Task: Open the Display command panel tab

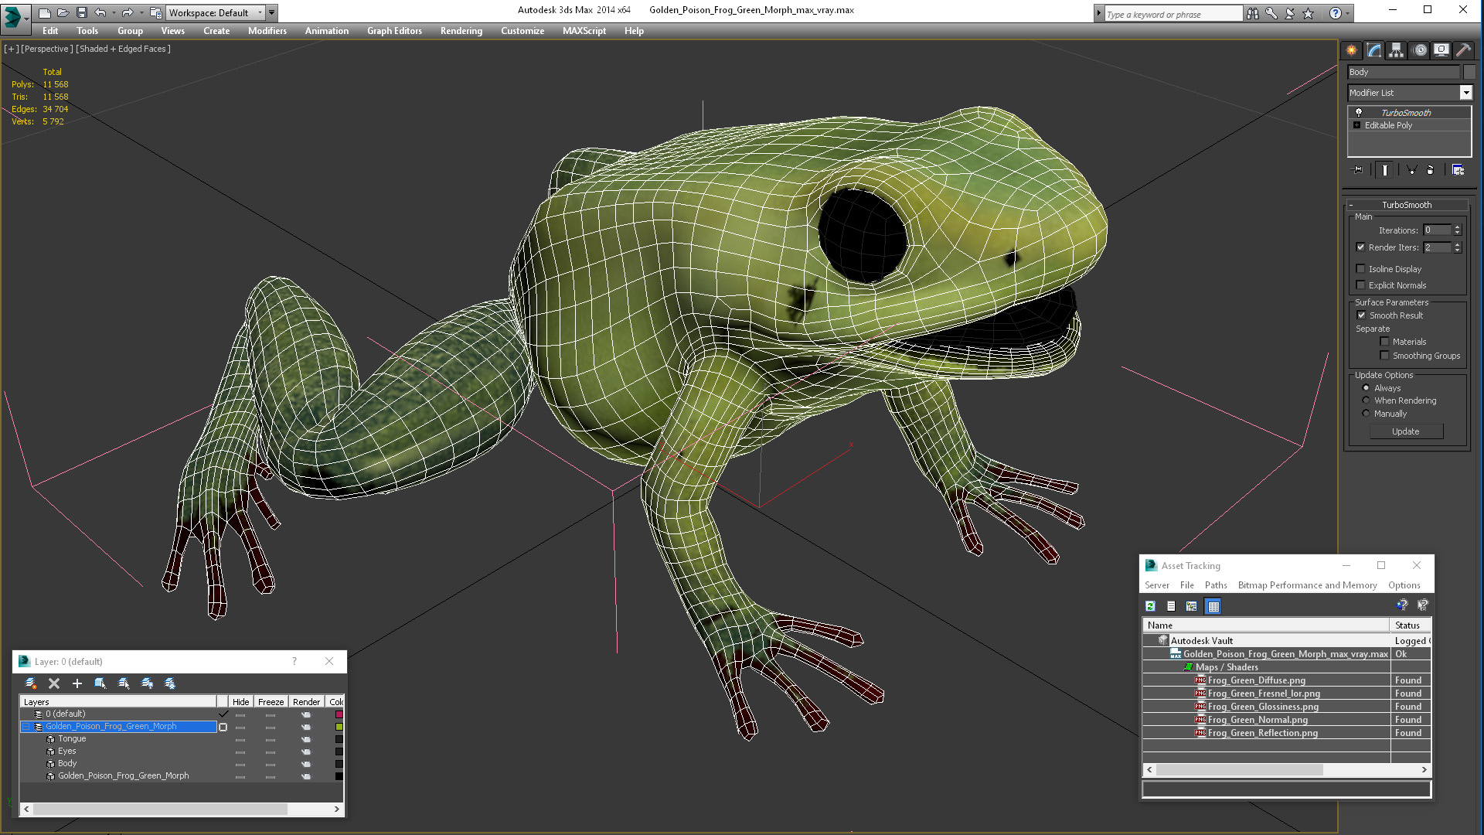Action: (x=1441, y=50)
